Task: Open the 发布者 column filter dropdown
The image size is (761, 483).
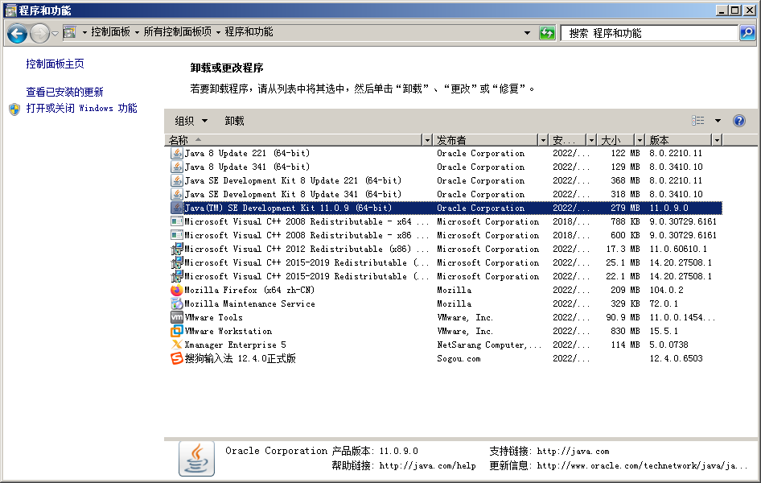Action: point(543,140)
